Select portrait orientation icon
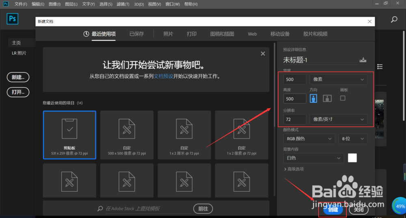 tap(313, 98)
